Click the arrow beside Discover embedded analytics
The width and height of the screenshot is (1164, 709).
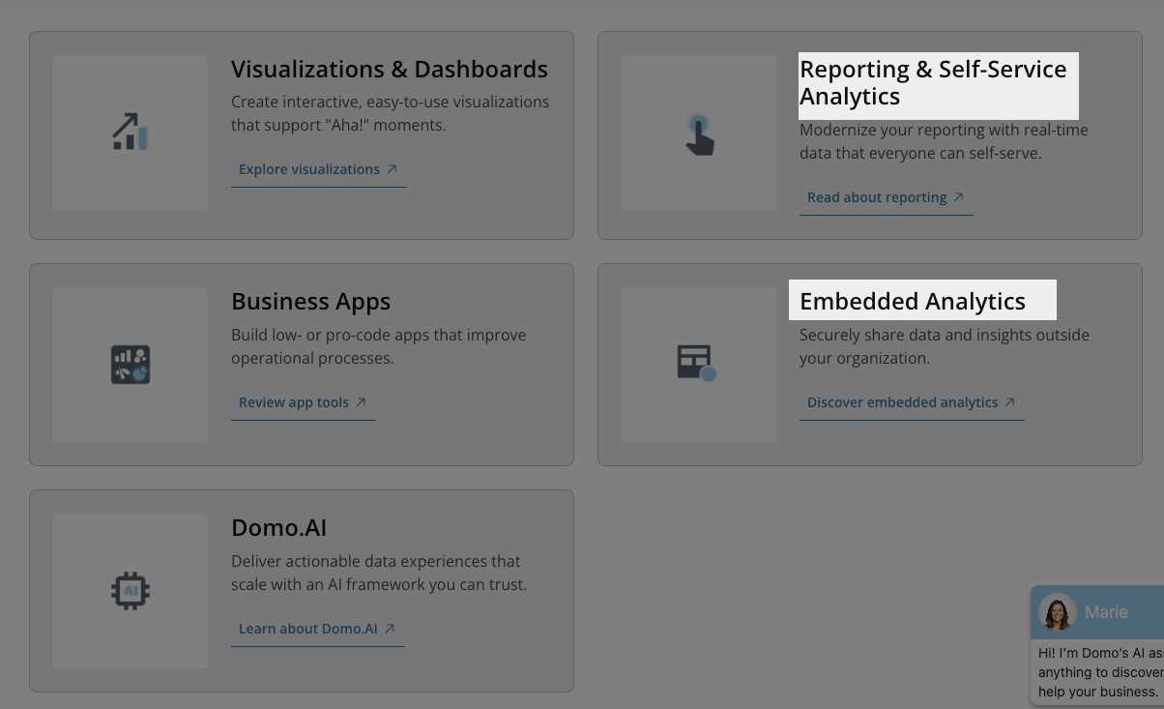[1009, 402]
